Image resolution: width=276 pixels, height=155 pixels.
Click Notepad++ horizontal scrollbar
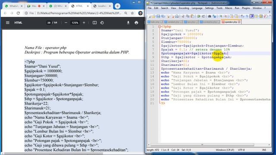(202, 145)
